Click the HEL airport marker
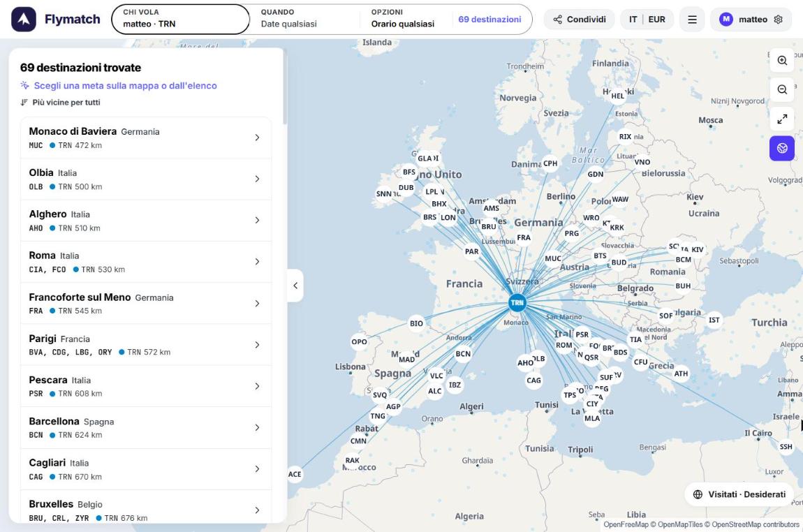This screenshot has height=532, width=803. tap(618, 96)
